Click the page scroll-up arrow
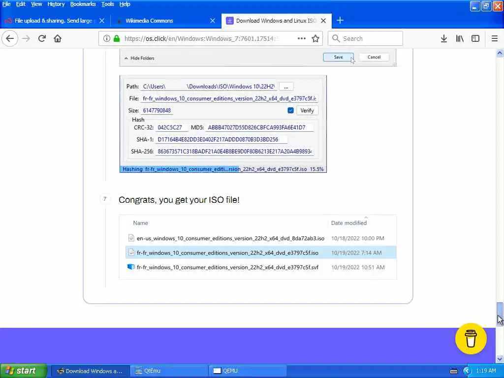 pyautogui.click(x=500, y=53)
